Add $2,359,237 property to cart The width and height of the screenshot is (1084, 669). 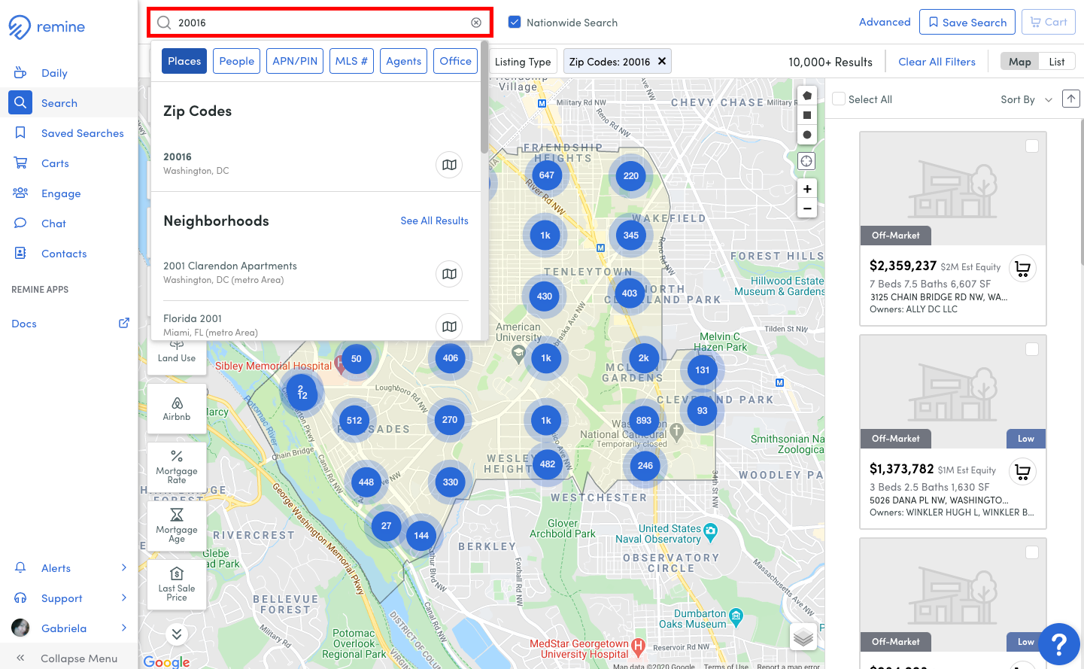1022,269
